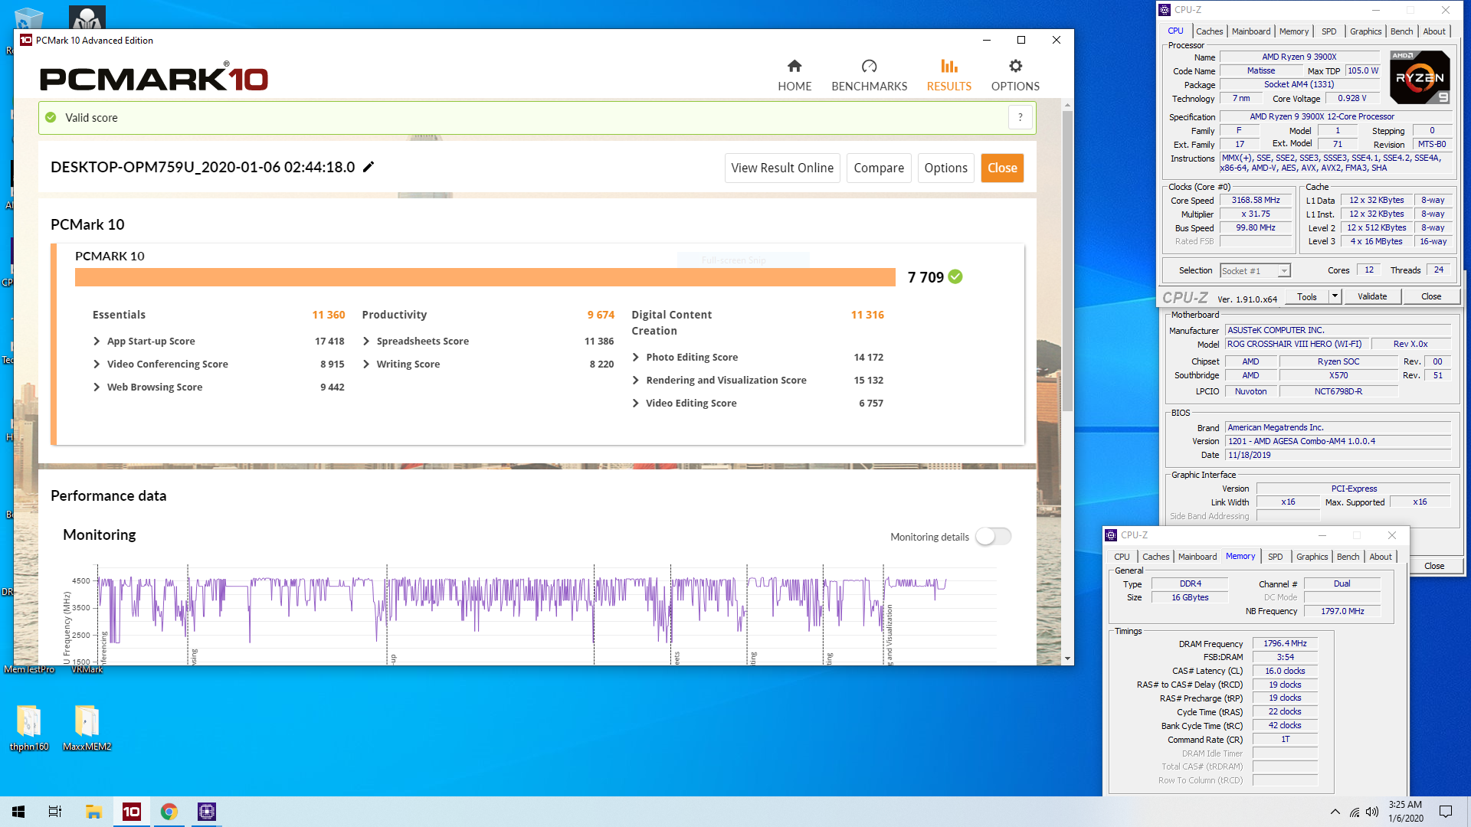This screenshot has height=827, width=1471.
Task: Click scrollbar down arrow in PCMark
Action: [x=1067, y=659]
